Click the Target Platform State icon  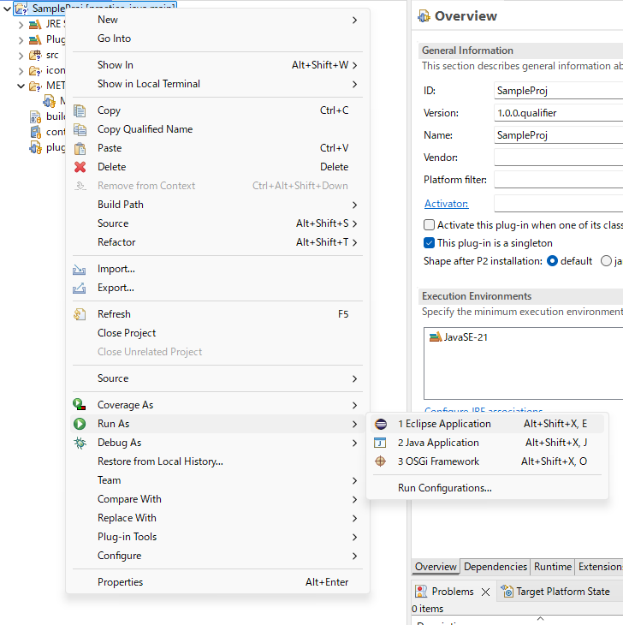(507, 592)
